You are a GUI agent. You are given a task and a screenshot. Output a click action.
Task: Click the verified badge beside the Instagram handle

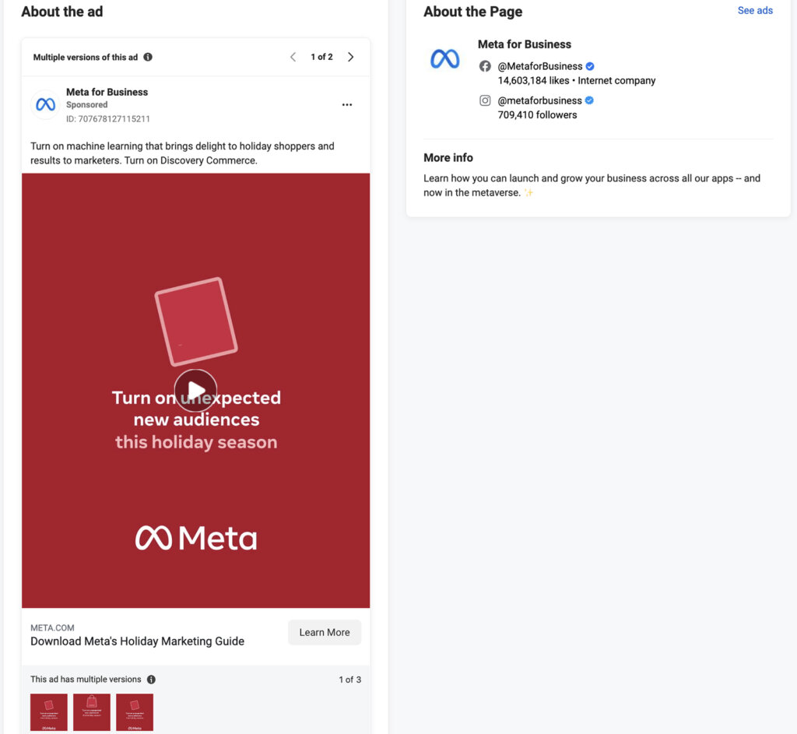coord(589,100)
